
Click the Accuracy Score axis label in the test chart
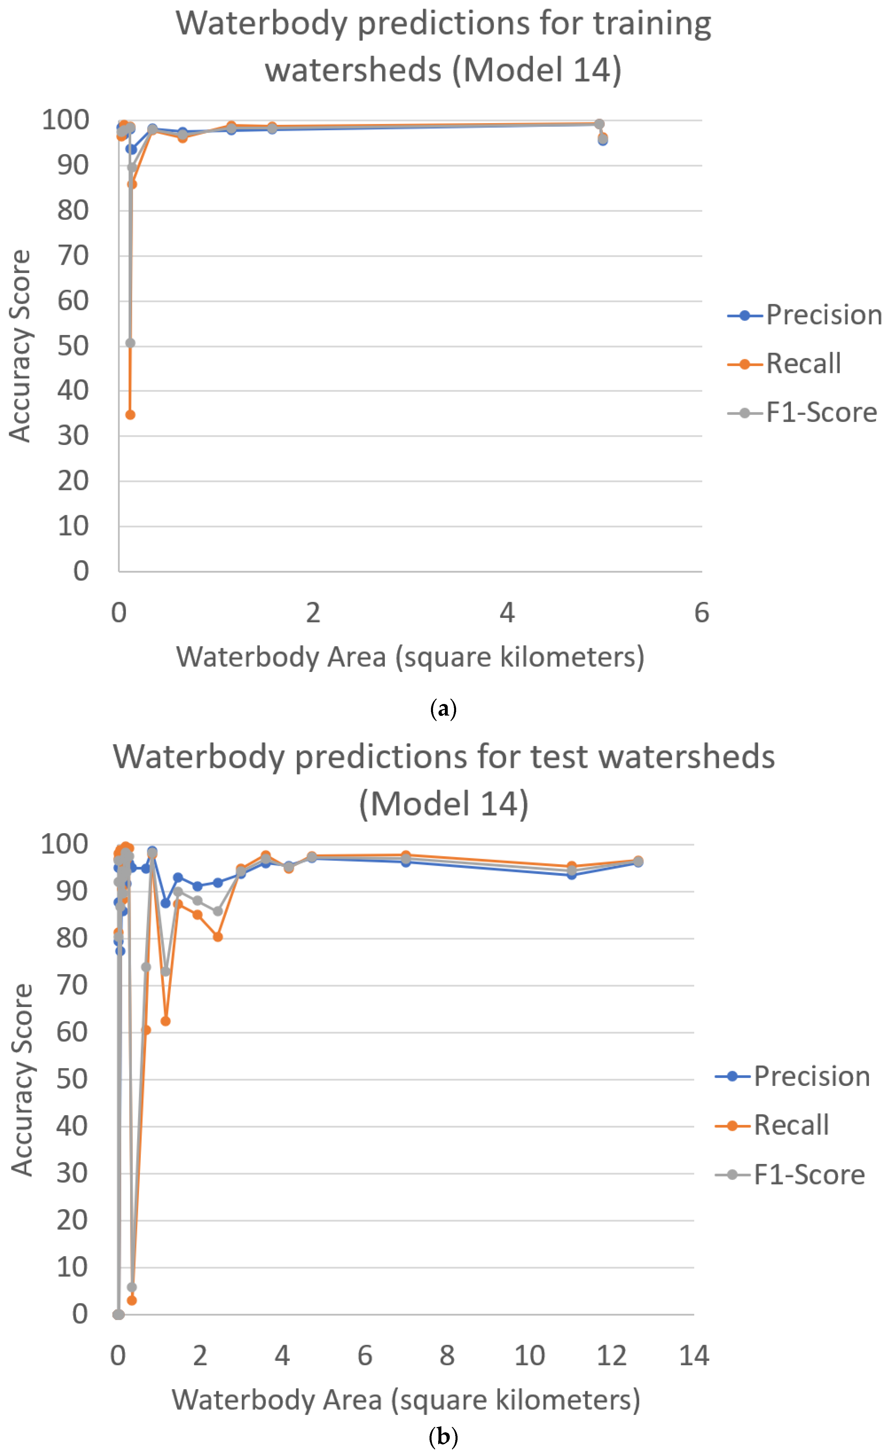23,1080
